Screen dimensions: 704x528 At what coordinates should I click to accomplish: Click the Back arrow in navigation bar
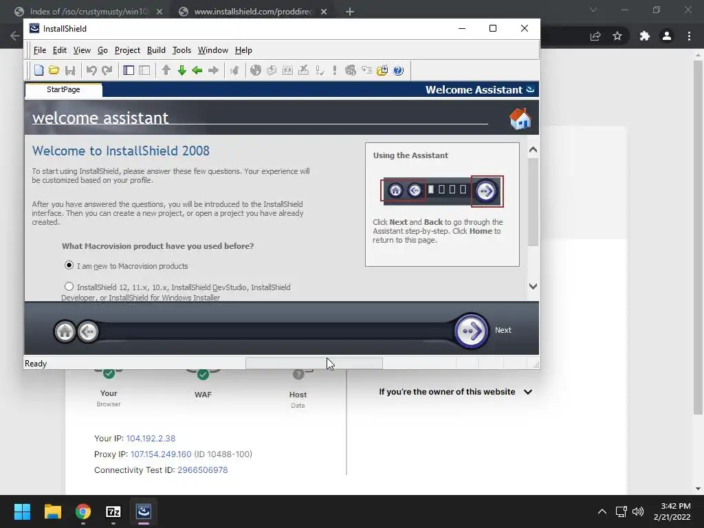click(x=88, y=332)
